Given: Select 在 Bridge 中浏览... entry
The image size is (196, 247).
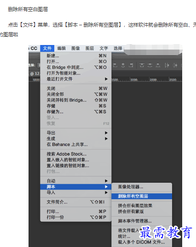Looking at the screenshot, I should (76, 67).
